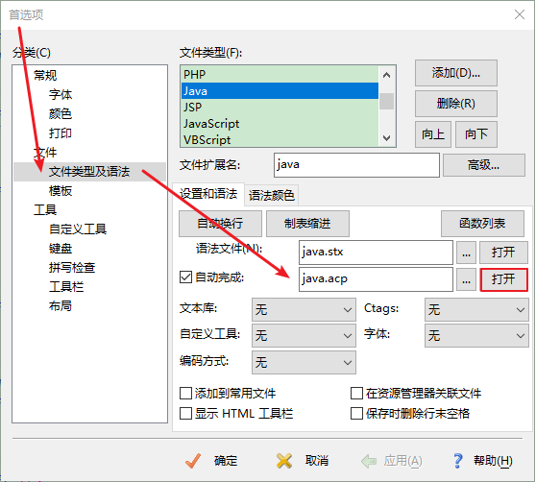Click the 帮助(H) help button

coord(482,461)
